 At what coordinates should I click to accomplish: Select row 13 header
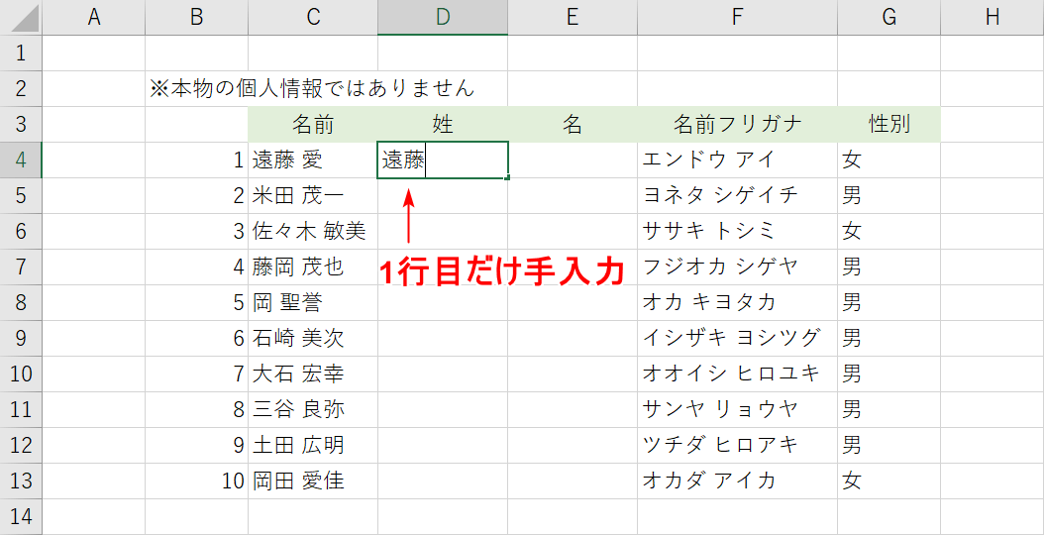21,481
